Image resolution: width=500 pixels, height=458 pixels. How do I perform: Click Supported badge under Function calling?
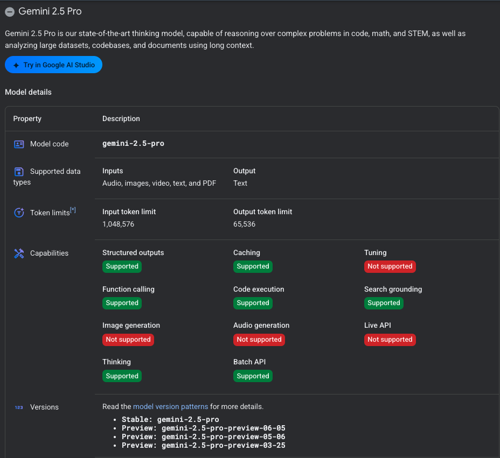(122, 303)
